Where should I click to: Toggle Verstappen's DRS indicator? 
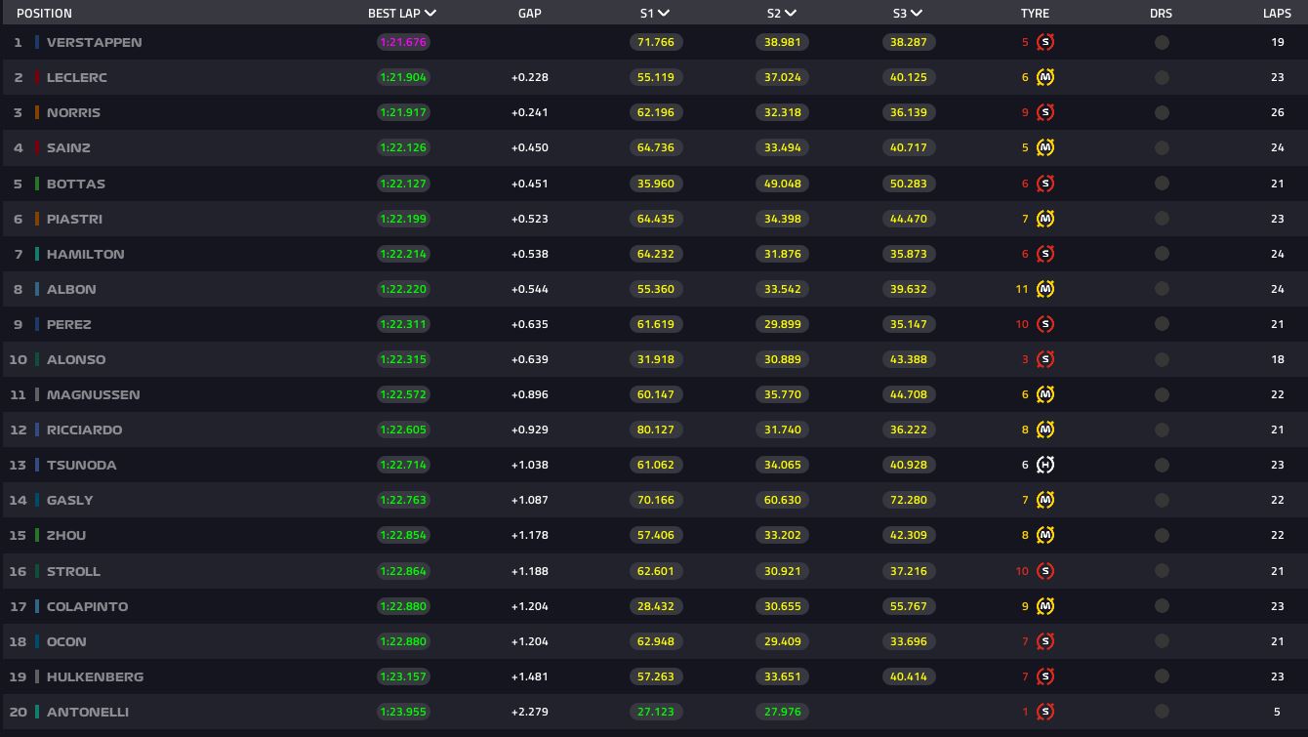[x=1162, y=42]
